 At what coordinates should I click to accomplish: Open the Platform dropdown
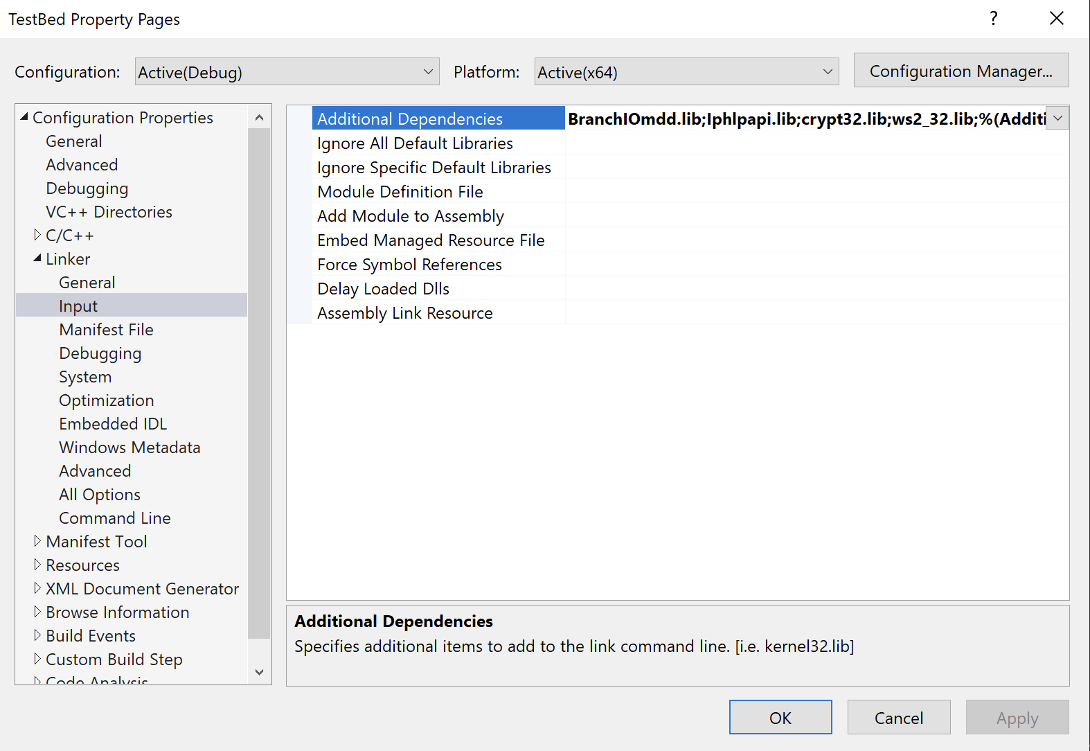[x=686, y=71]
